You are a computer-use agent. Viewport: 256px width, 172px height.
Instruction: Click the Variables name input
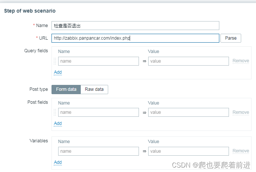tap(99, 151)
